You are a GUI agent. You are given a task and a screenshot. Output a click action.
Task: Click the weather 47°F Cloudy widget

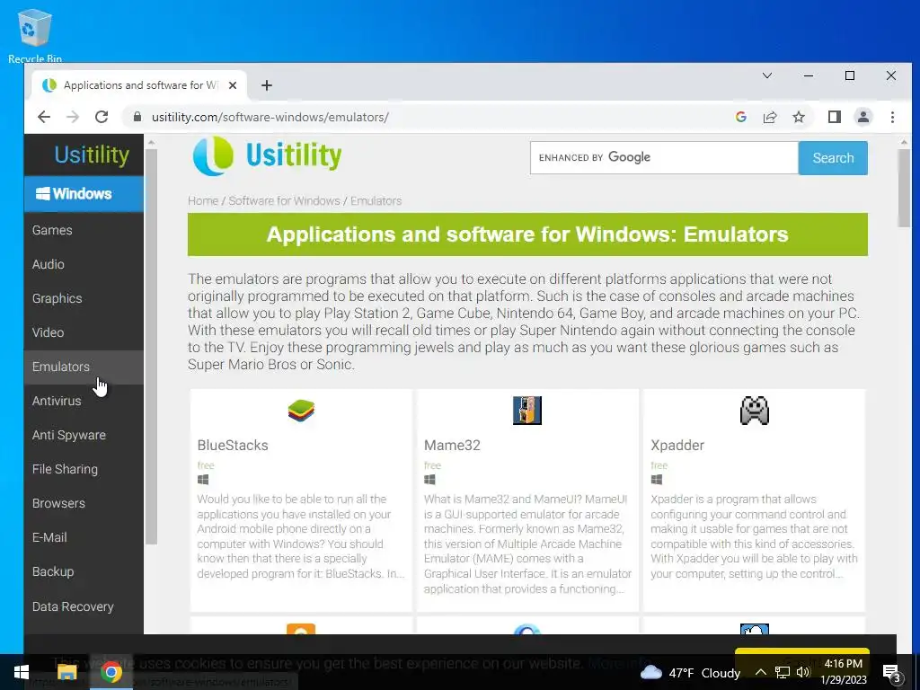(x=691, y=672)
